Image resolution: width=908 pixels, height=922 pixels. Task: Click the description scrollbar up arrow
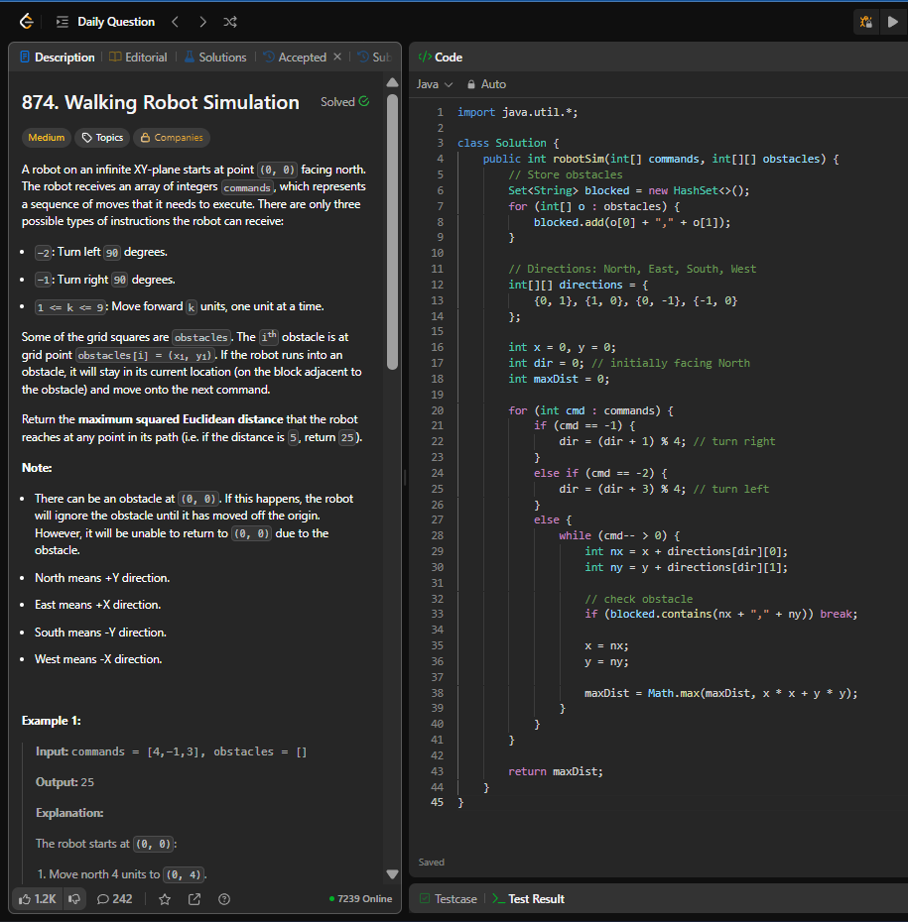(393, 83)
